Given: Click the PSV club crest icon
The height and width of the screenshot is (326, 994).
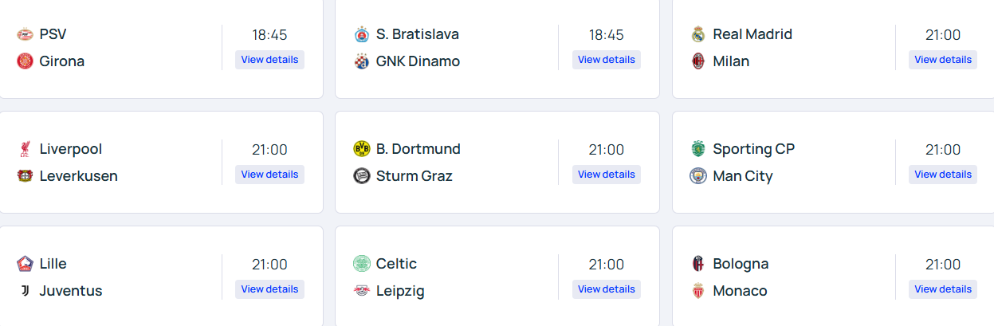Looking at the screenshot, I should pos(25,34).
